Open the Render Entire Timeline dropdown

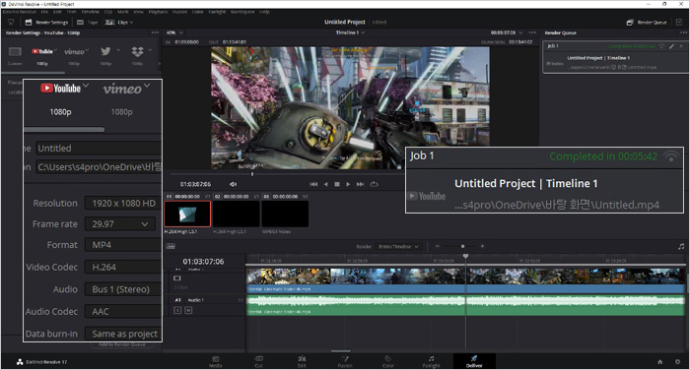(398, 247)
